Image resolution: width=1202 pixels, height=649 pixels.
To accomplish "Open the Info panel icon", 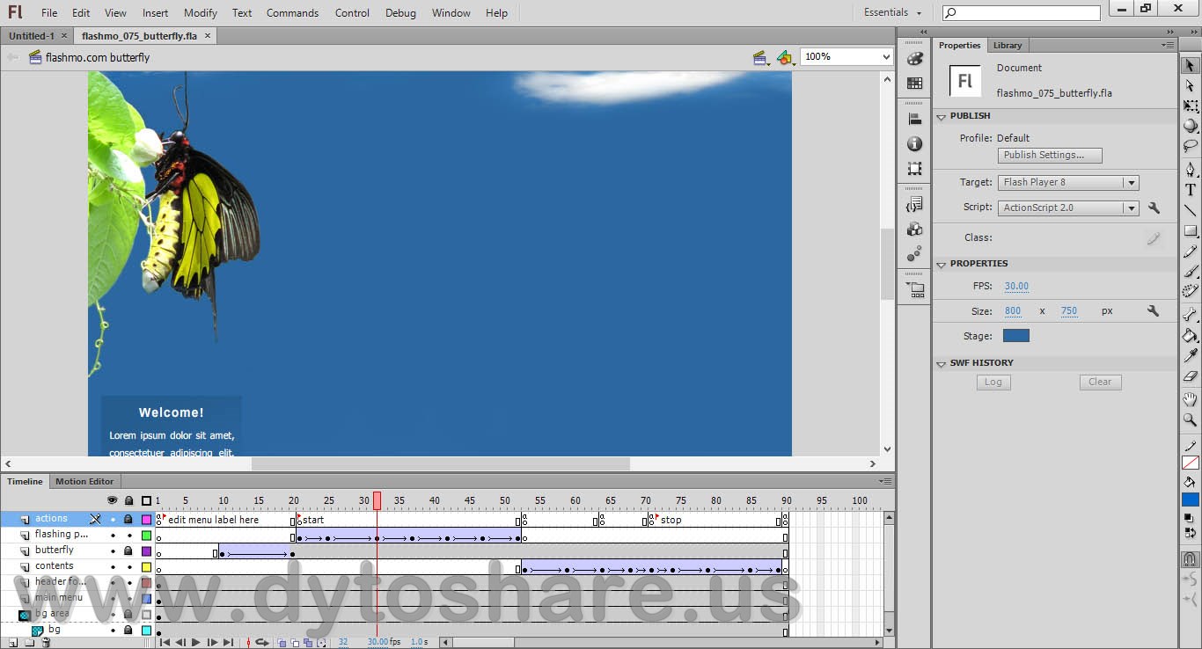I will (x=915, y=144).
